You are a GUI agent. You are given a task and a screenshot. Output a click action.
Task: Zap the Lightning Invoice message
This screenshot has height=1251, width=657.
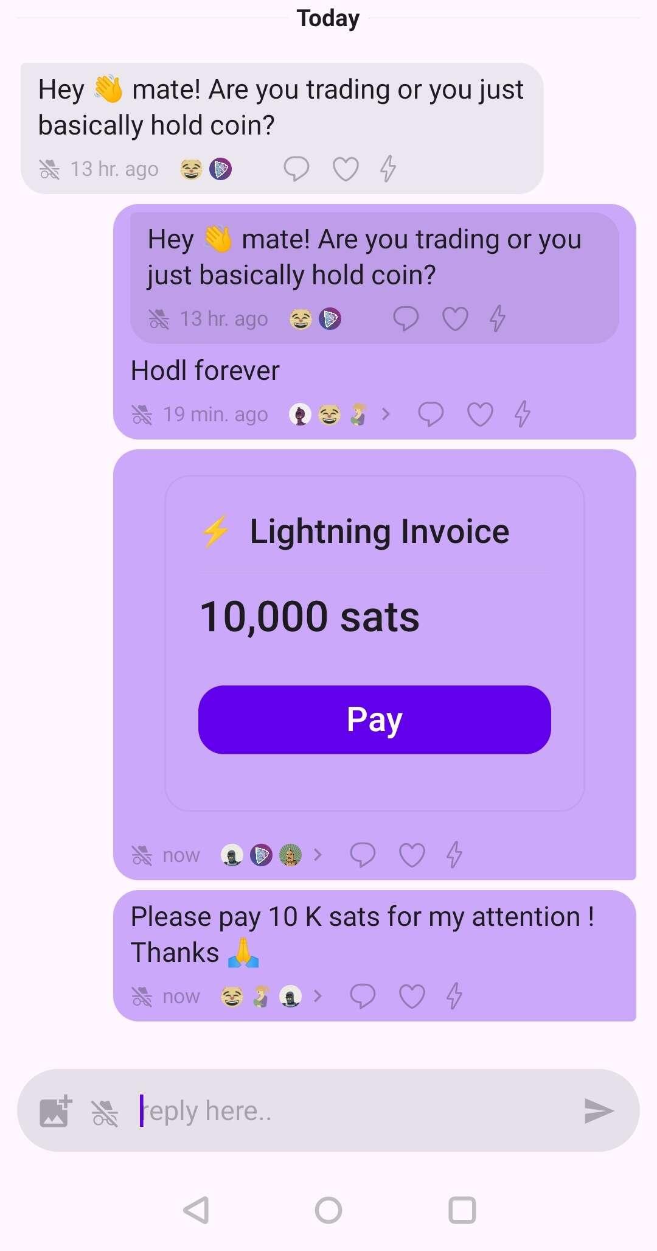coord(454,855)
